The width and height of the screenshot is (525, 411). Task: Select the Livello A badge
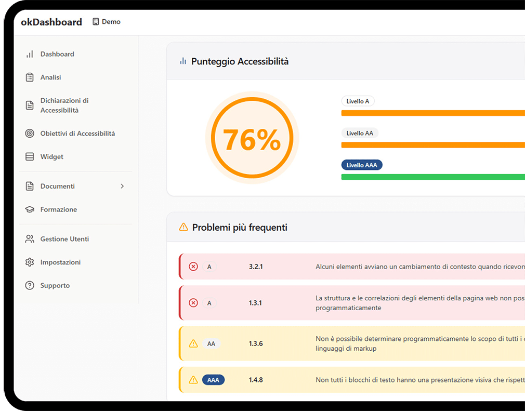point(358,101)
